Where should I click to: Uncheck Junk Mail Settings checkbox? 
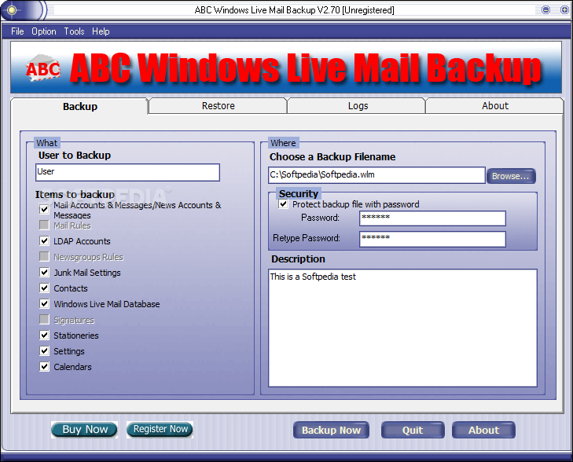click(x=44, y=272)
